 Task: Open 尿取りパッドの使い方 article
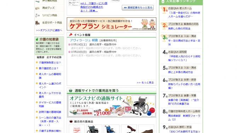[x=184, y=86]
